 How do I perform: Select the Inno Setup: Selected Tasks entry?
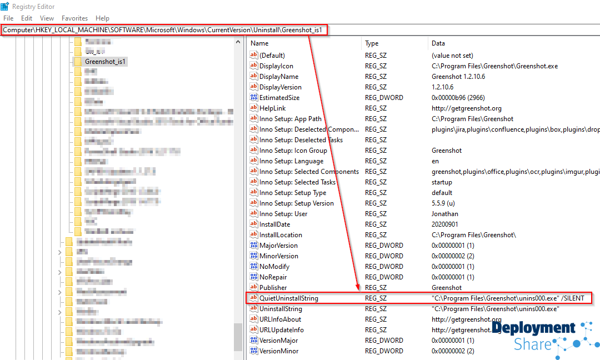pyautogui.click(x=297, y=182)
